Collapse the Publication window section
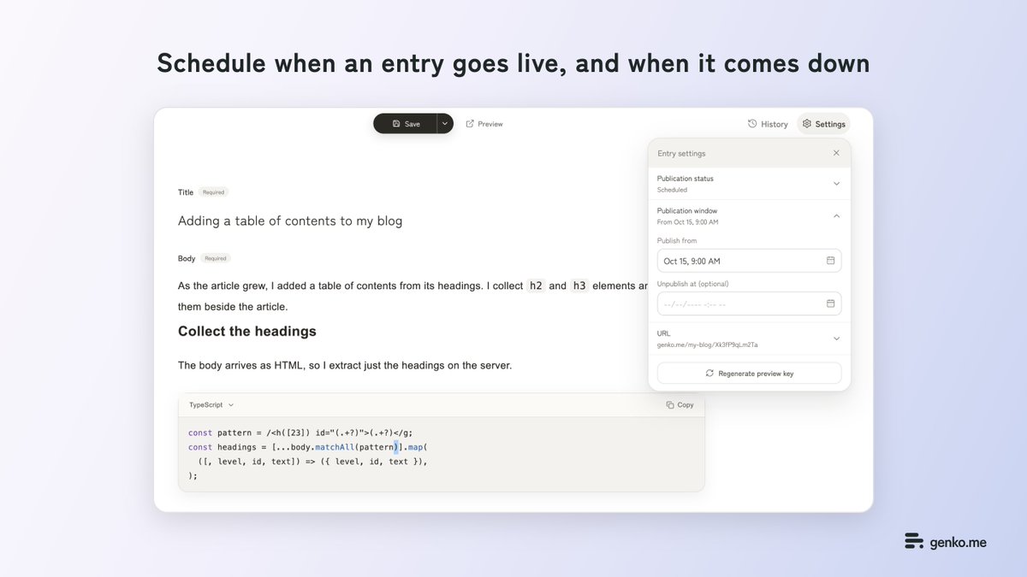 click(x=749, y=216)
